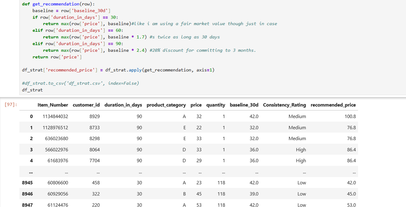Screen dimensions: 406x207
Task: Click item number 566022976 cell
Action: point(57,150)
